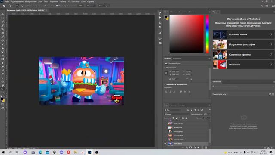Open the blend mode 'Обычные' dropdown
The width and height of the screenshot is (275, 155).
(177, 114)
